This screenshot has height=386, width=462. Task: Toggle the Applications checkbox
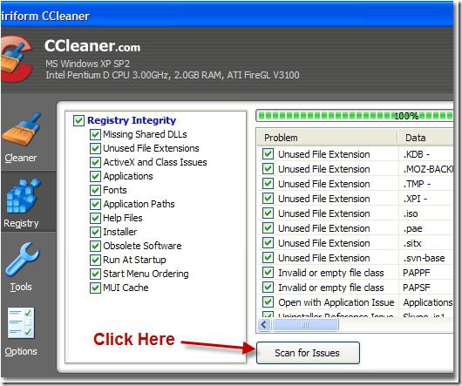point(95,176)
